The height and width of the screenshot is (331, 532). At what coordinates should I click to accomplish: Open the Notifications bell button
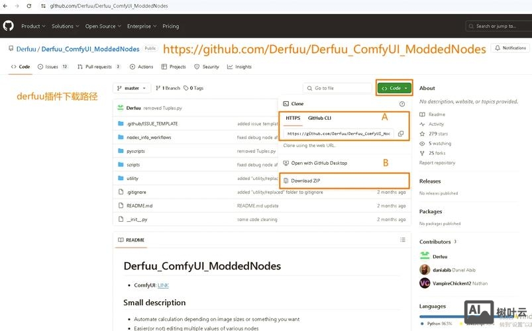click(510, 48)
